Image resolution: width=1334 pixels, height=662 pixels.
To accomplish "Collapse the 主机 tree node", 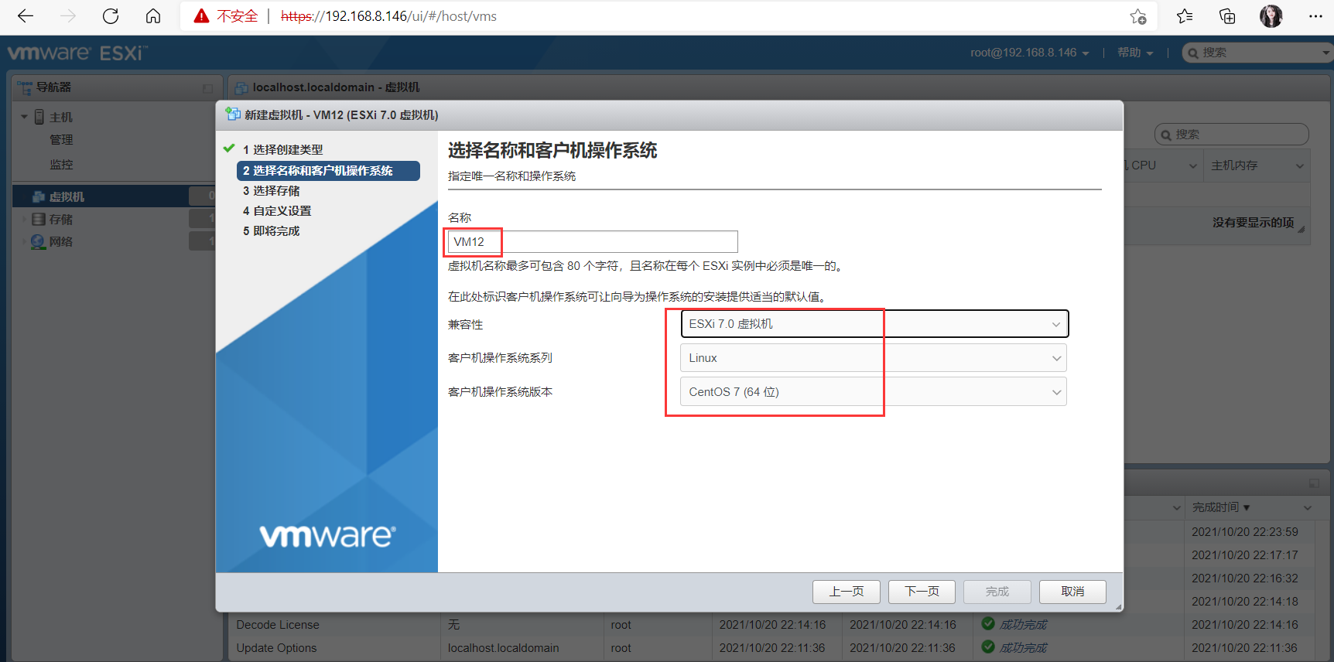I will coord(24,117).
